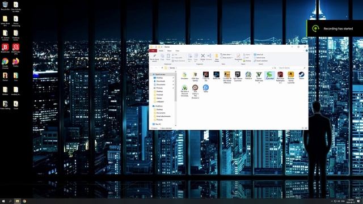Open the Move to dropdown

189,57
